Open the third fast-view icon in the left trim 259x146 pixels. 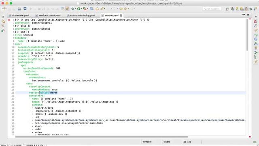click(x=3, y=26)
